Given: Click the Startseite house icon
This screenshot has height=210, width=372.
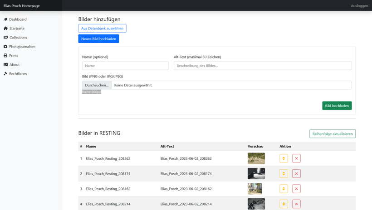Looking at the screenshot, I should point(5,29).
